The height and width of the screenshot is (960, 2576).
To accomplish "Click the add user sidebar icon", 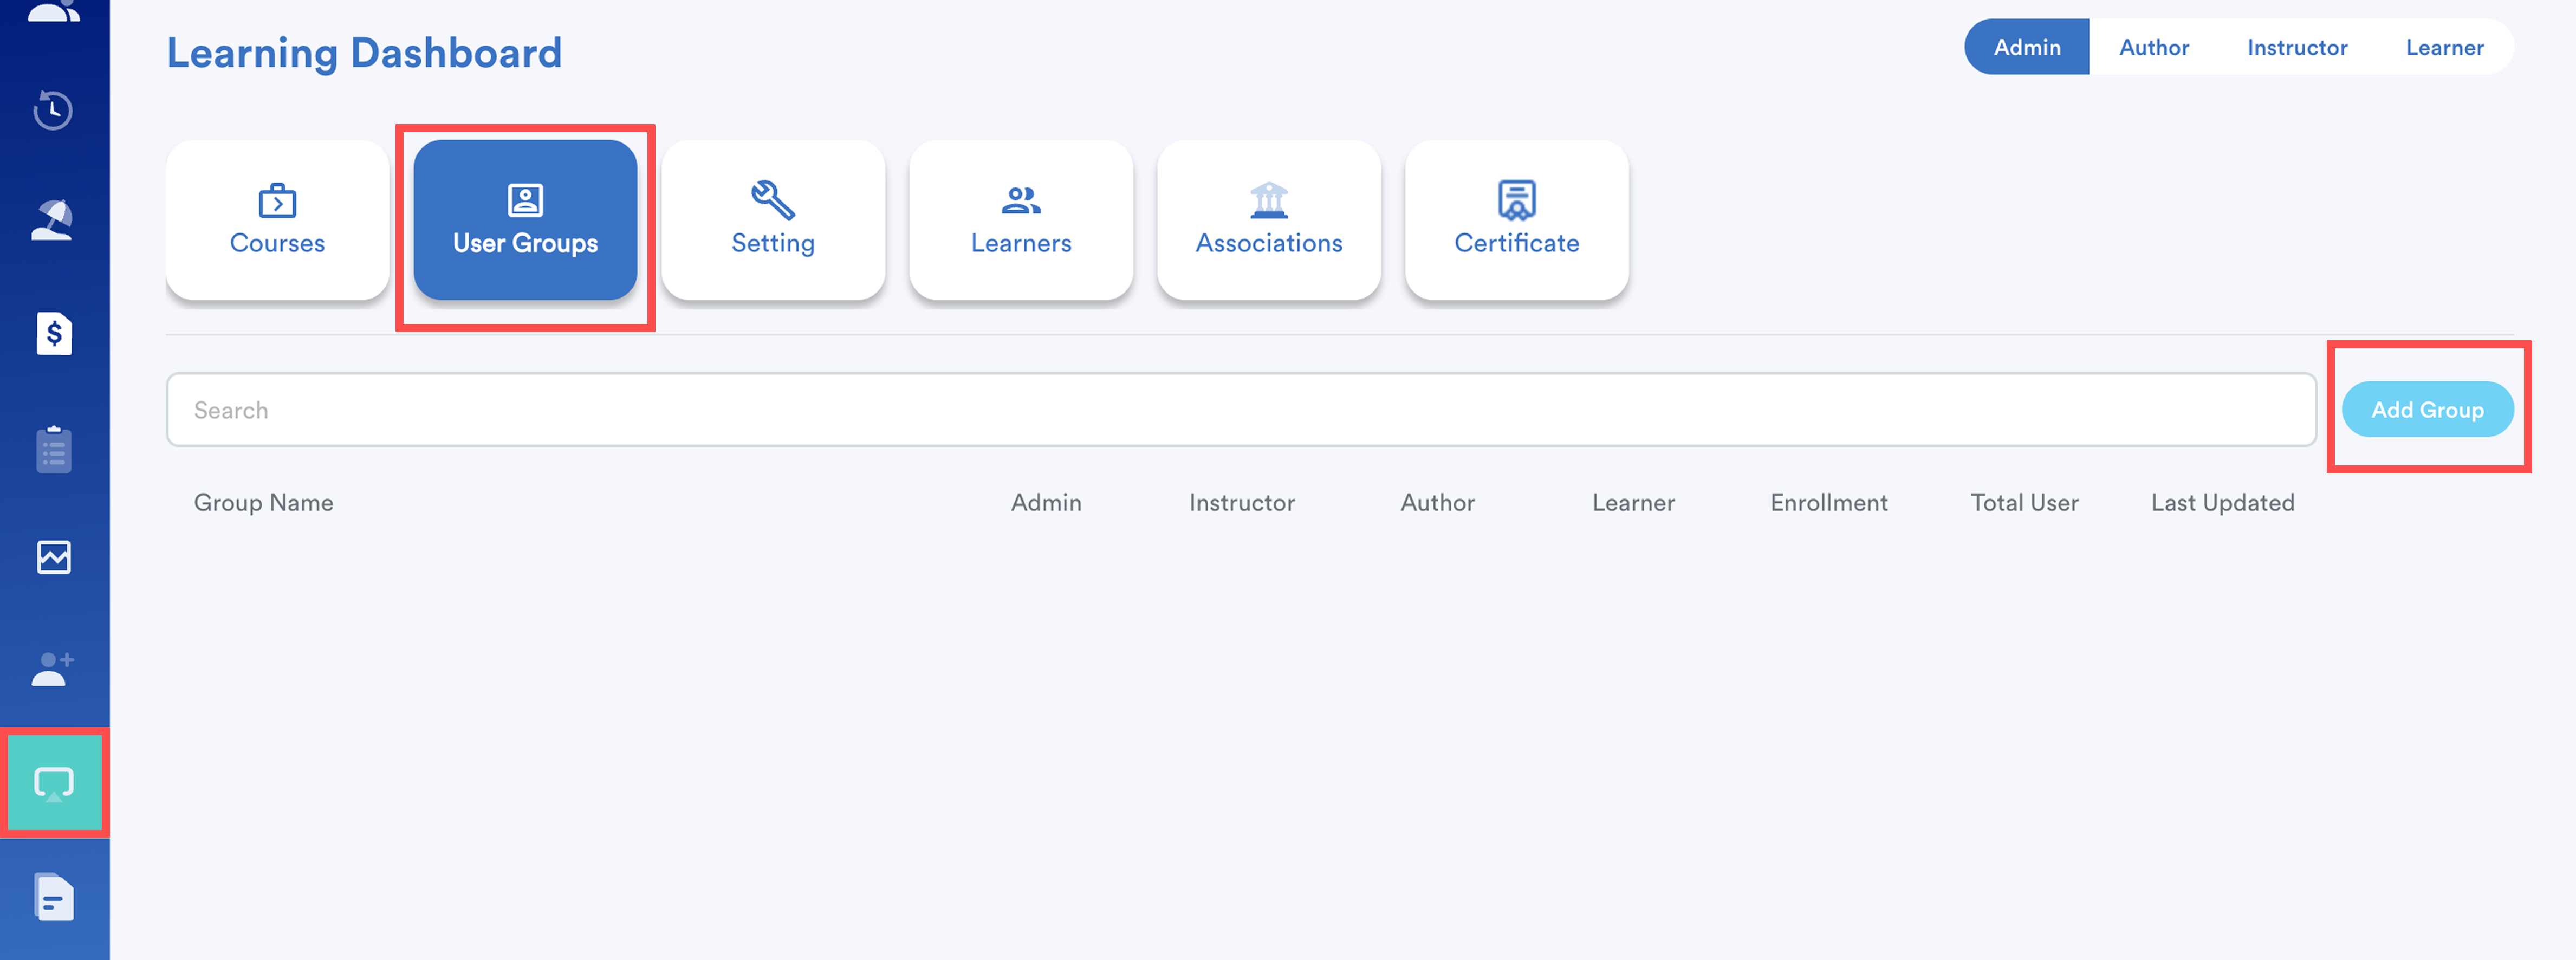I will click(x=53, y=669).
